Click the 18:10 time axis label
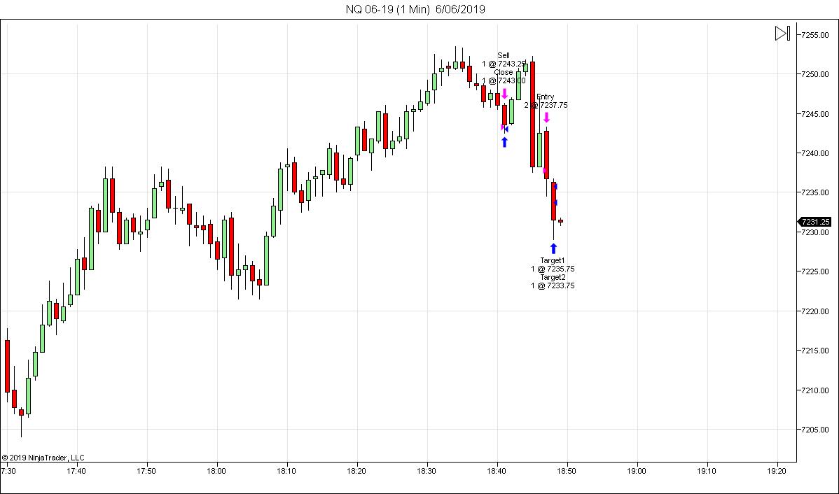 coord(286,471)
